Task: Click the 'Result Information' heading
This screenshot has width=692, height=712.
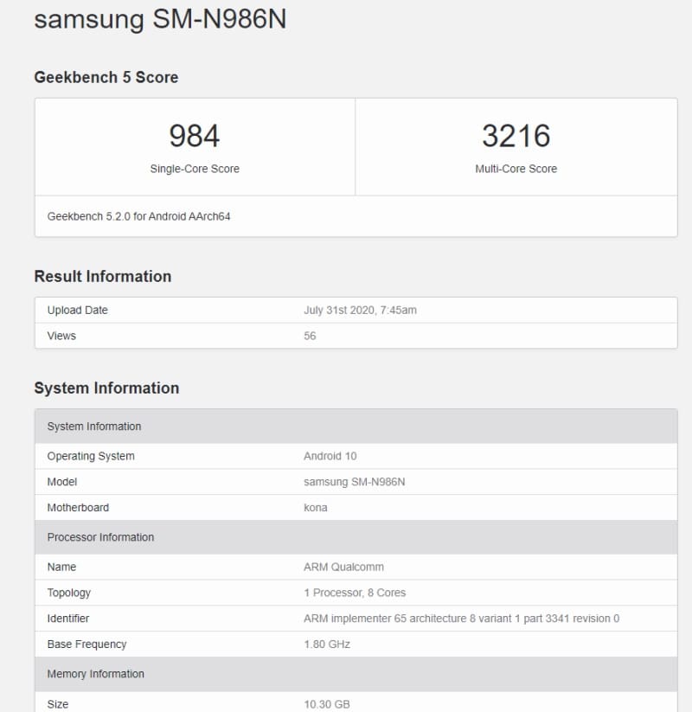Action: (103, 276)
